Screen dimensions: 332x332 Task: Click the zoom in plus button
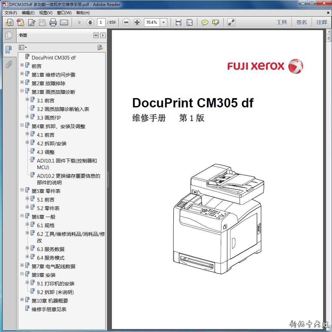[x=137, y=22]
